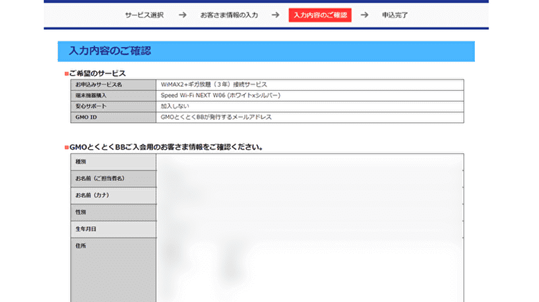Click arrow after お客さま情報の入力 step
The width and height of the screenshot is (539, 302).
click(x=275, y=15)
